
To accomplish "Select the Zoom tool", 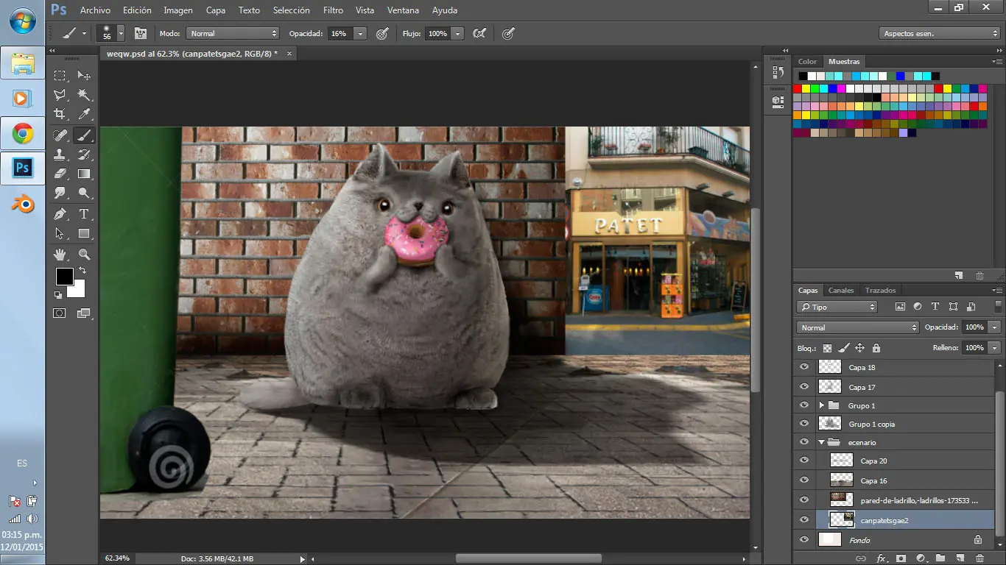I will 84,255.
